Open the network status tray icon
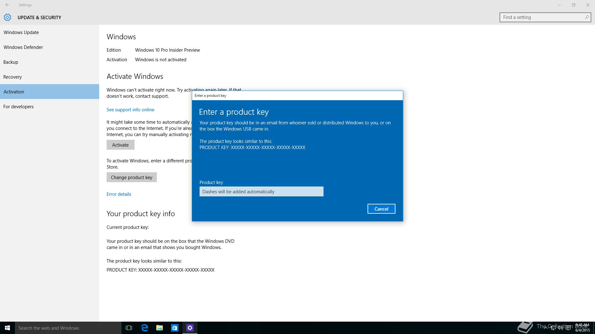 (553, 328)
